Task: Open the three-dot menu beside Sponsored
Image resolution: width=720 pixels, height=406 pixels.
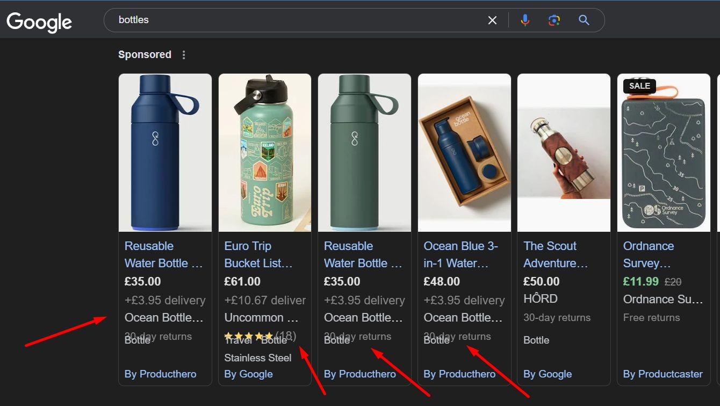Action: (184, 55)
